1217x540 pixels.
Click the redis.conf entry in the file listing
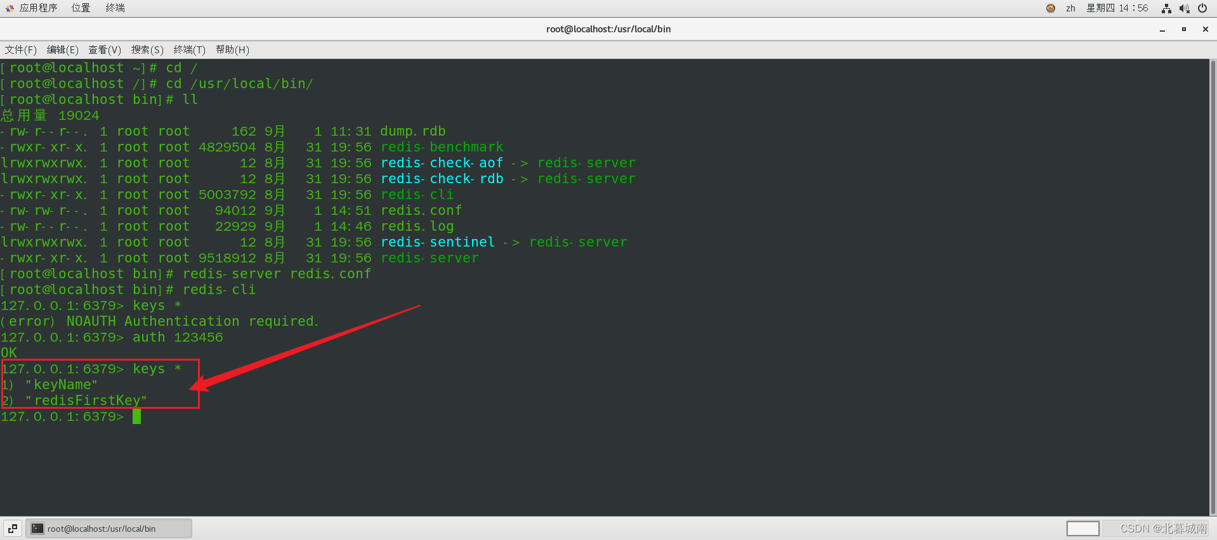pyautogui.click(x=421, y=210)
